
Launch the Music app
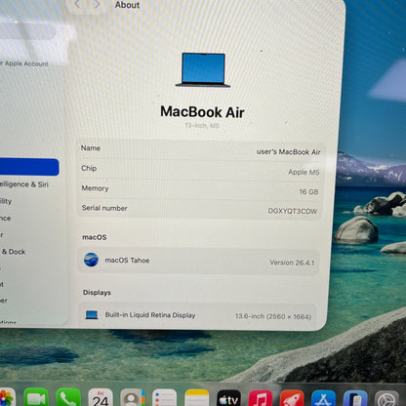261,398
